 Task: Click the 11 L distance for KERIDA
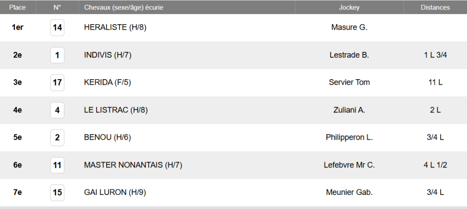click(435, 82)
